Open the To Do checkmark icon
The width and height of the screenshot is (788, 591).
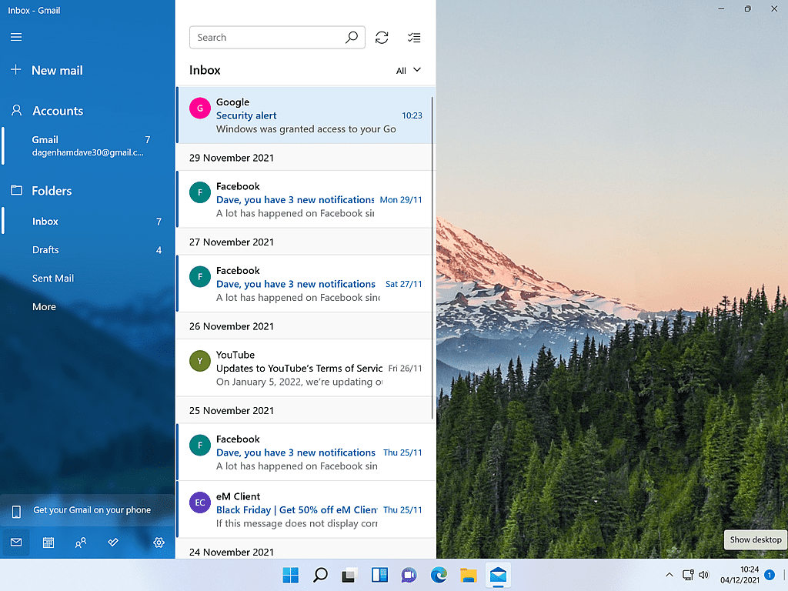pos(113,543)
